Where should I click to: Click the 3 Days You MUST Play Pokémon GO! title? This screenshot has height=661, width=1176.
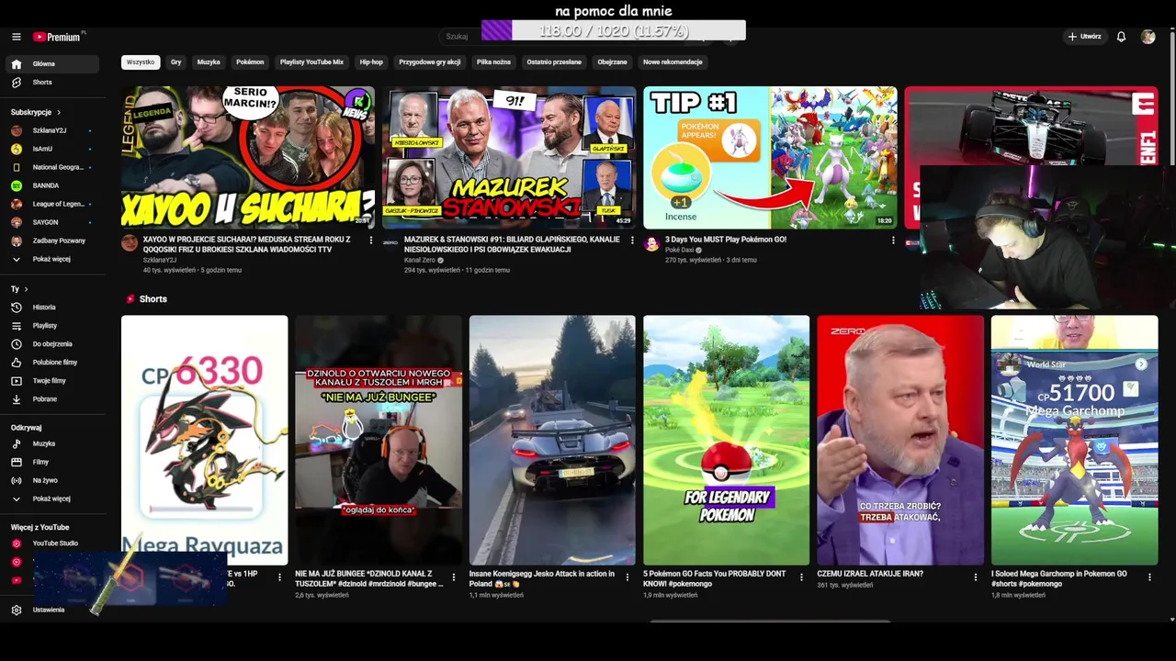pos(726,240)
